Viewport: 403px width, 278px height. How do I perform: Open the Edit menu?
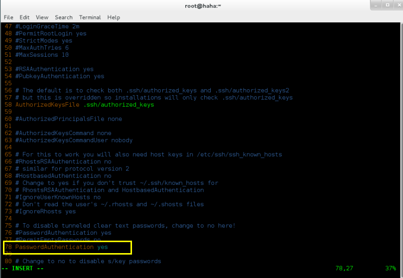point(24,17)
